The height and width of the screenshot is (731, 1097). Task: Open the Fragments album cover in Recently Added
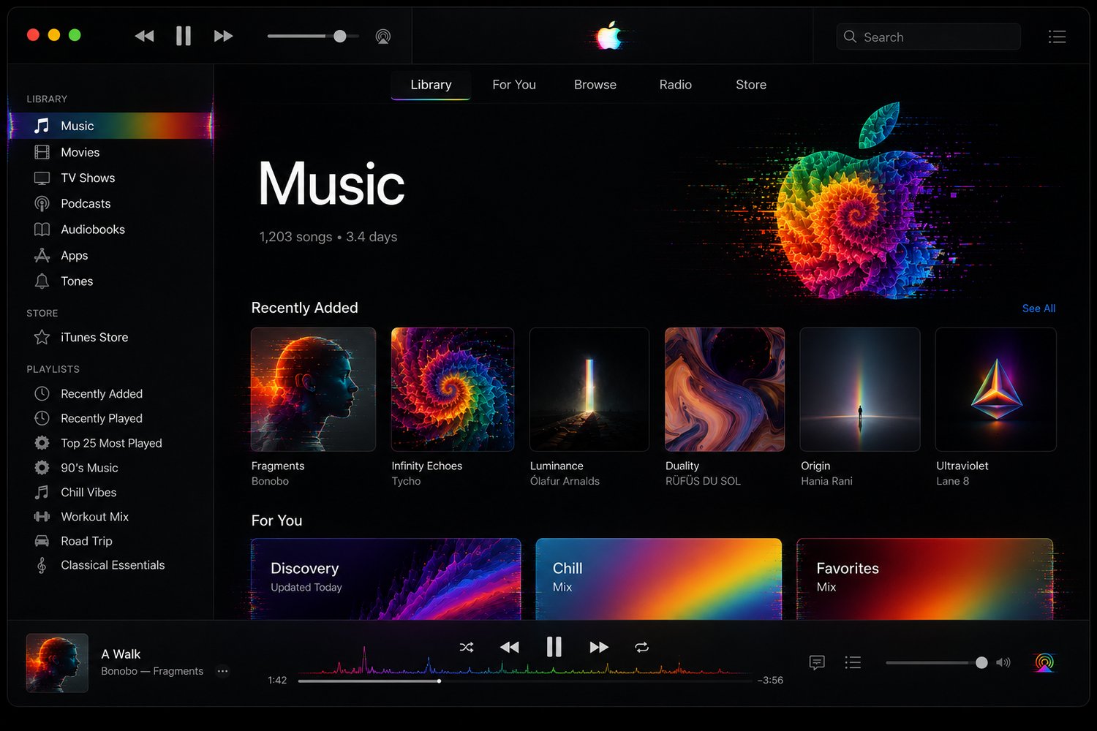click(x=313, y=389)
